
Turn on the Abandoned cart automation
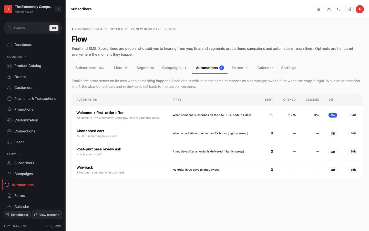click(x=333, y=133)
